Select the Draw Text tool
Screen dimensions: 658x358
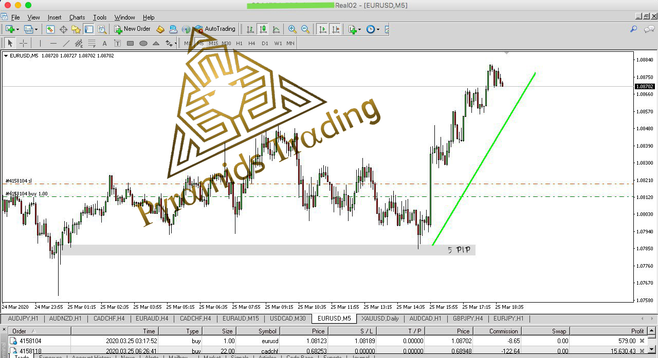point(105,44)
